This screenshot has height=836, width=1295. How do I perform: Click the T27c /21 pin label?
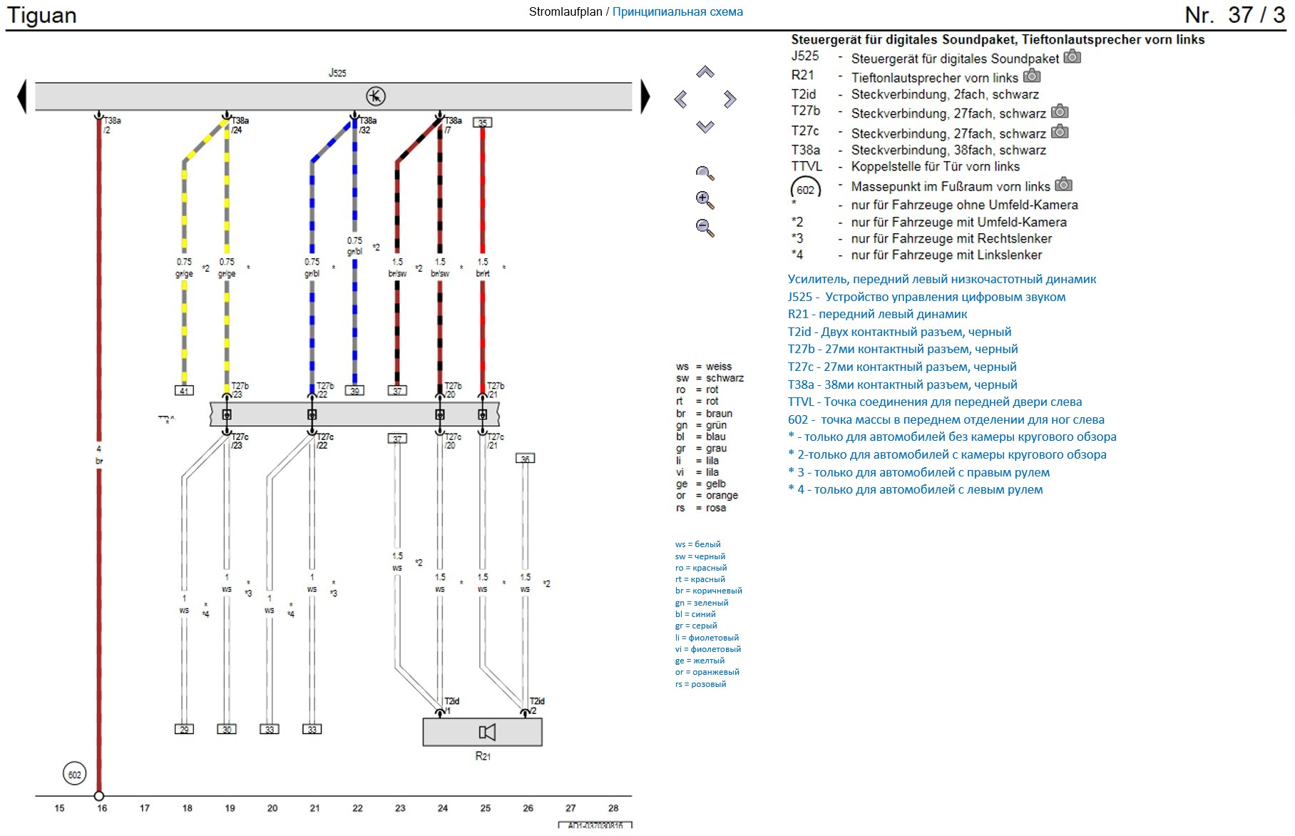point(495,442)
